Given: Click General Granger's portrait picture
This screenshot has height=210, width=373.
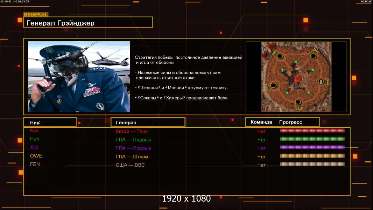Looking at the screenshot, I should [79, 77].
